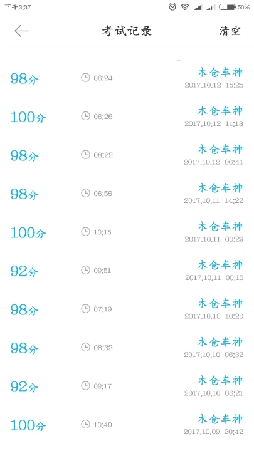The image size is (254, 451).
Task: Click the clock icon next to 06:24
Action: tap(85, 78)
